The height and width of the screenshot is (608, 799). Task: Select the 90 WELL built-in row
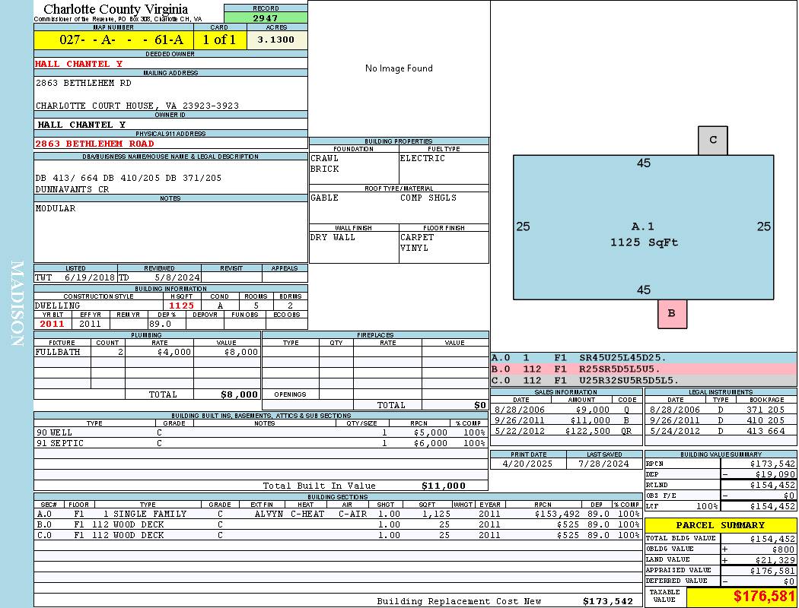coord(259,432)
